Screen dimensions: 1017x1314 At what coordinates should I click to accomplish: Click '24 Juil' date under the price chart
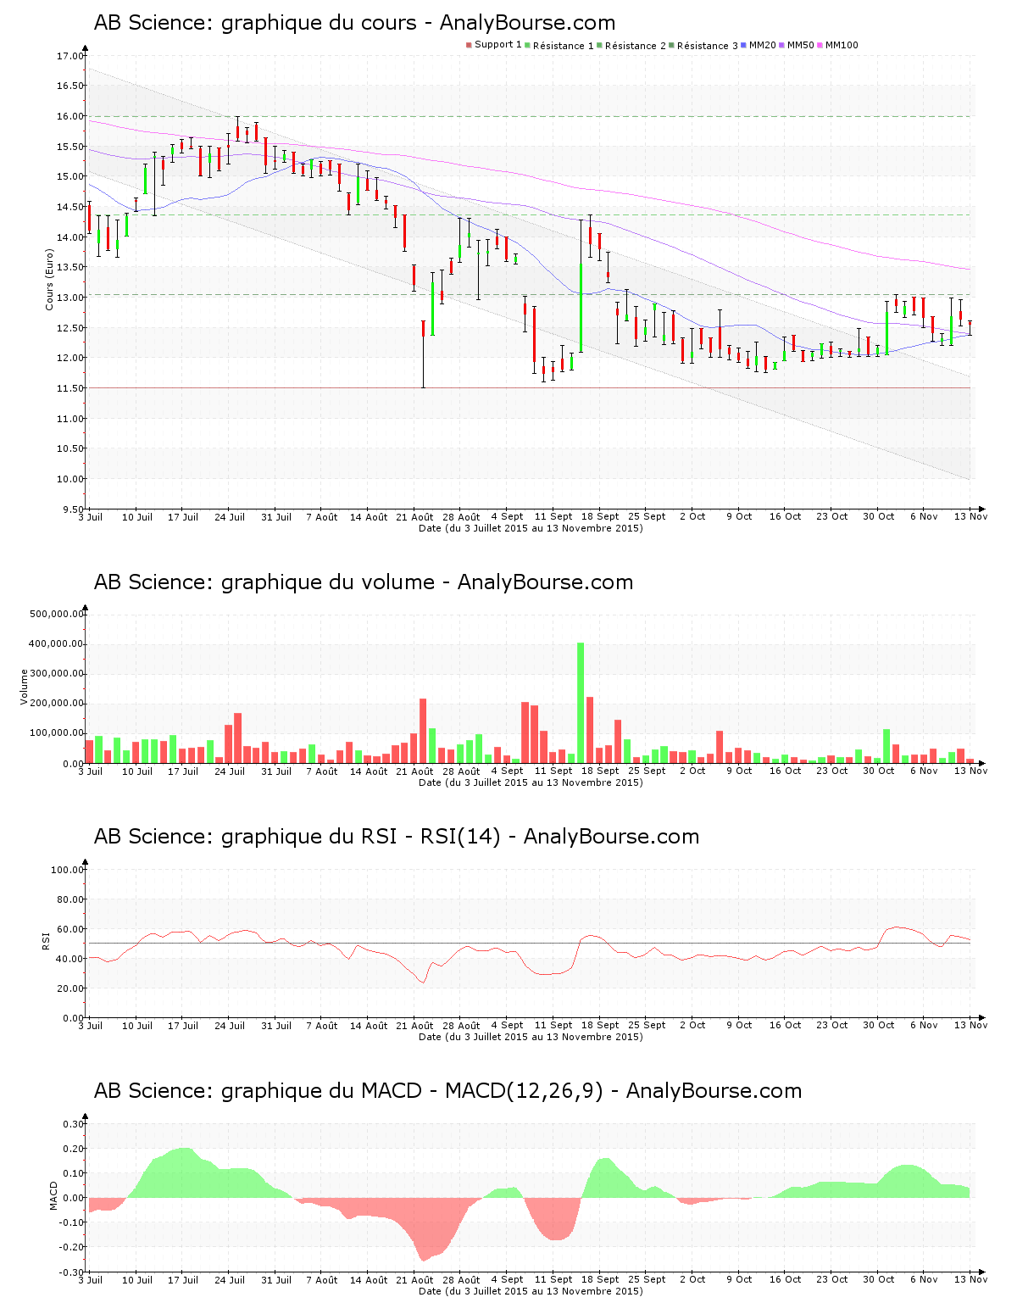coord(230,517)
